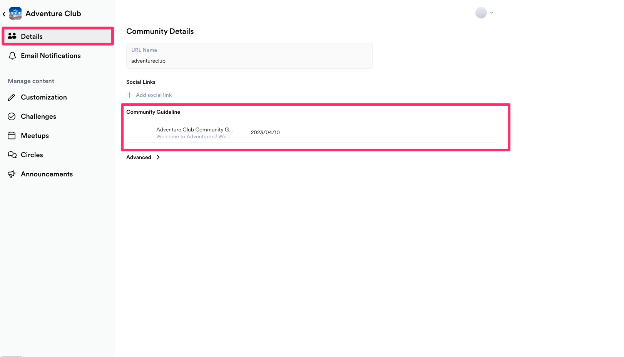Select the Advanced label
624x357 pixels.
click(x=139, y=157)
